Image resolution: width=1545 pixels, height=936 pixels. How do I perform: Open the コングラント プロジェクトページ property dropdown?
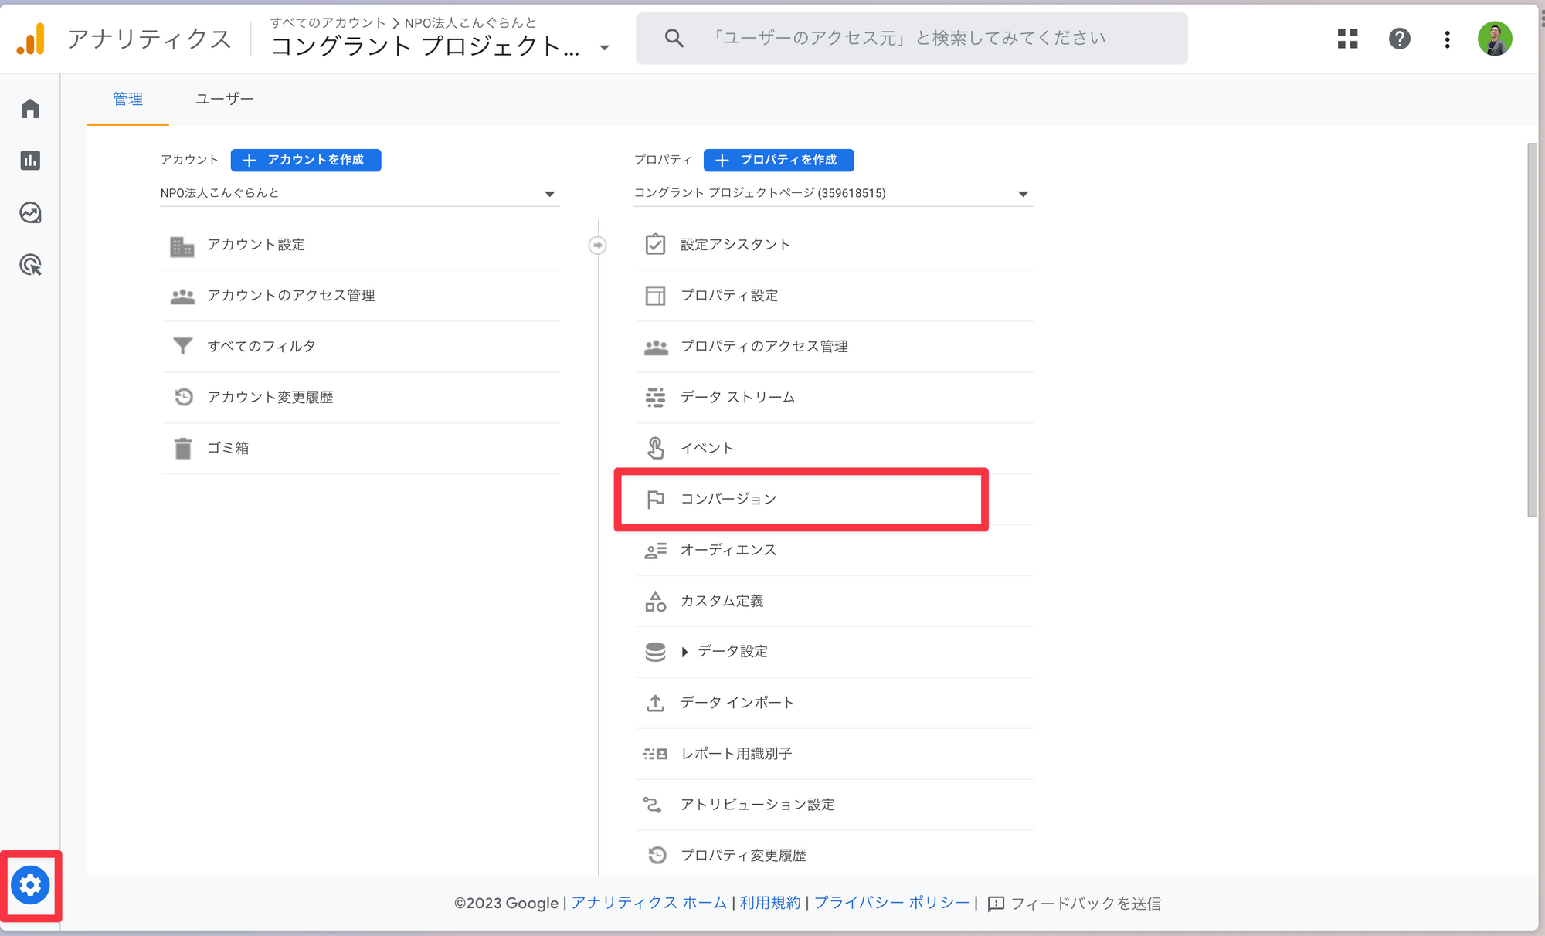point(833,193)
